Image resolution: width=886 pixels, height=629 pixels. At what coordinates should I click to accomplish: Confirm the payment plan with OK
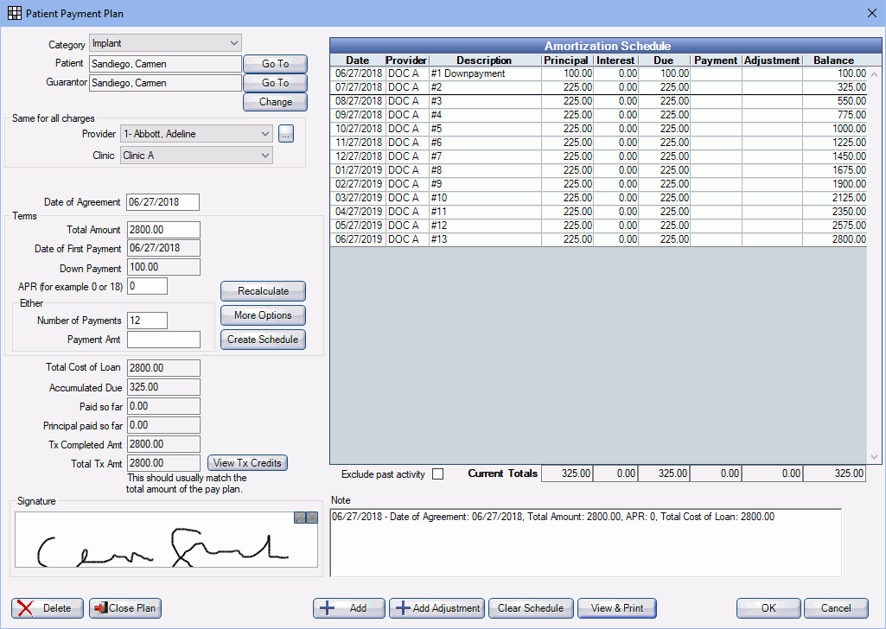click(x=768, y=608)
